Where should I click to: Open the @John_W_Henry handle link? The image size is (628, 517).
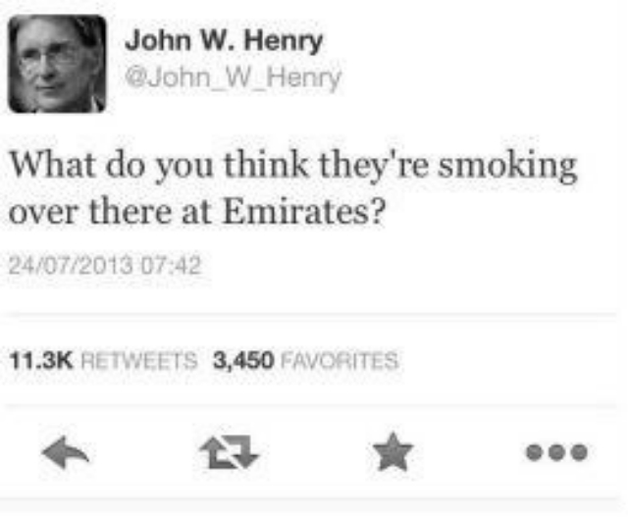click(234, 78)
